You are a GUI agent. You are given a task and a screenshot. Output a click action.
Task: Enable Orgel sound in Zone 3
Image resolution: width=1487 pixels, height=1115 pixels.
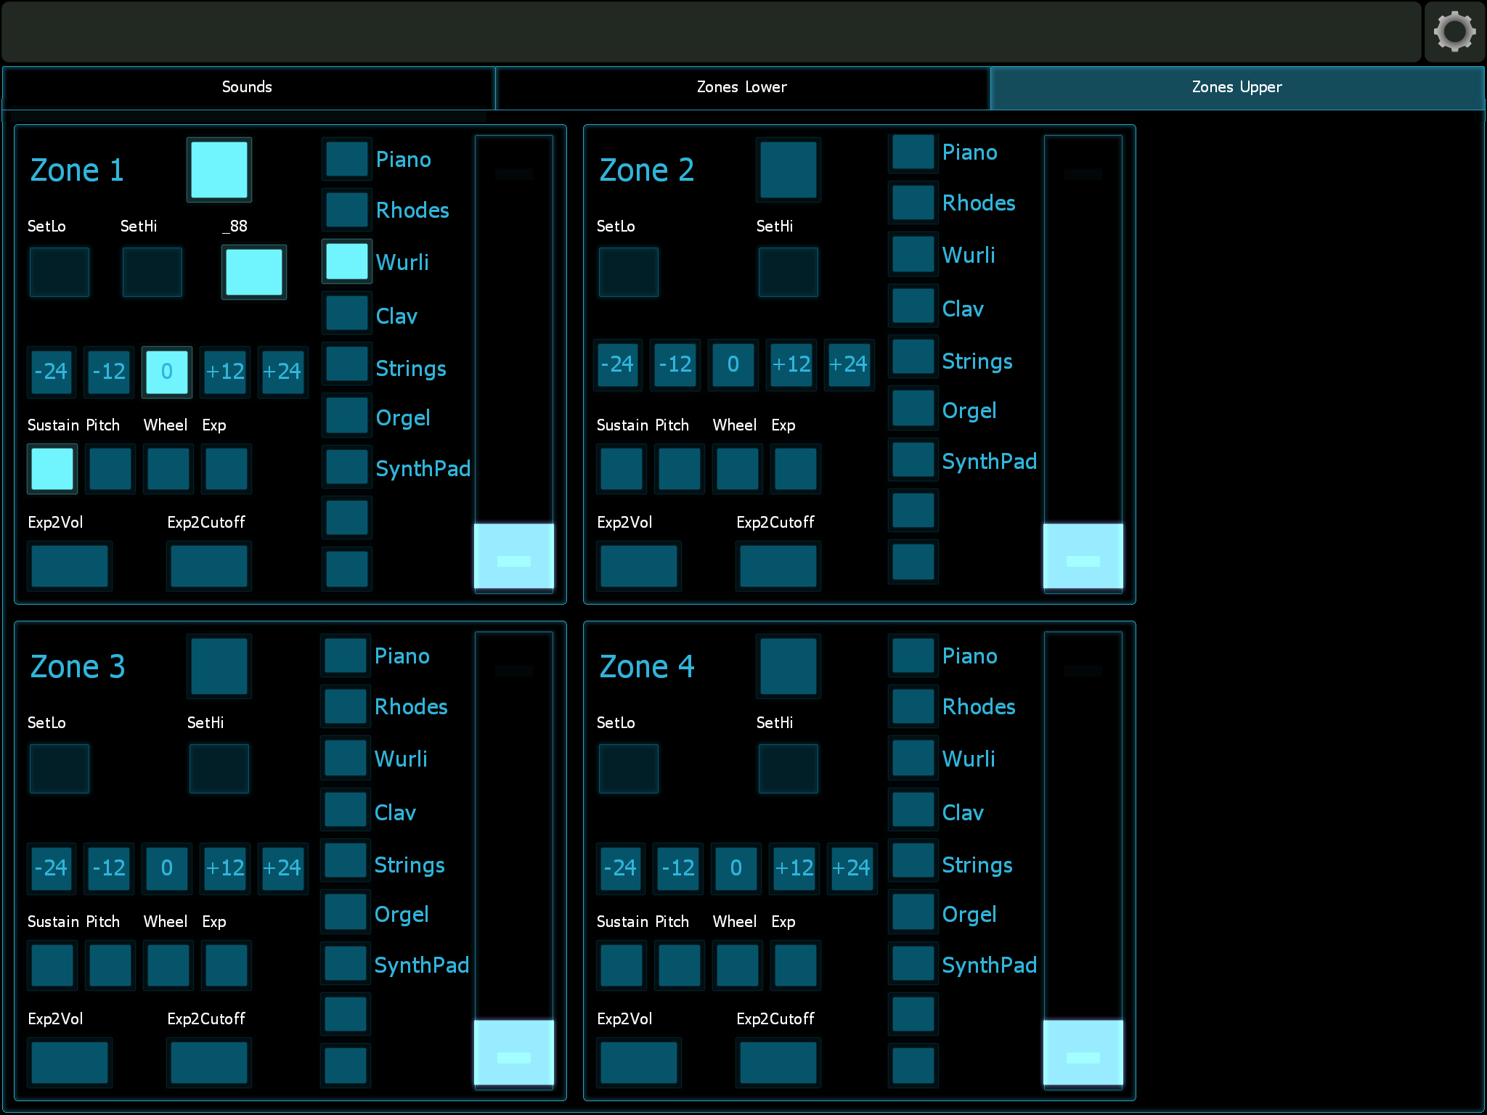(x=346, y=912)
